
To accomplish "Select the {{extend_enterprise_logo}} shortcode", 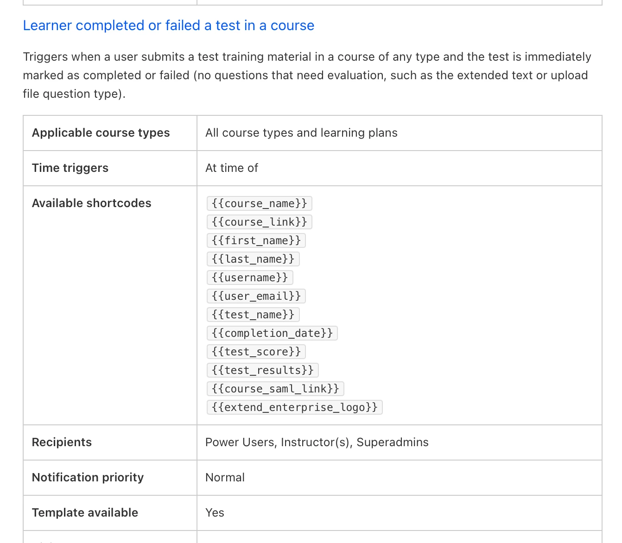I will click(294, 407).
